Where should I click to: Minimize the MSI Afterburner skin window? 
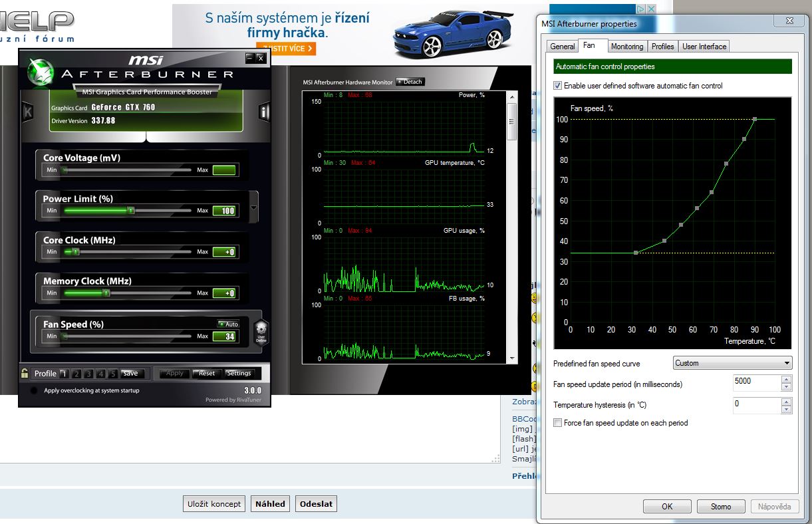coord(250,59)
